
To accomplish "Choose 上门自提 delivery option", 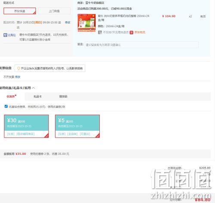I will 54,11.
